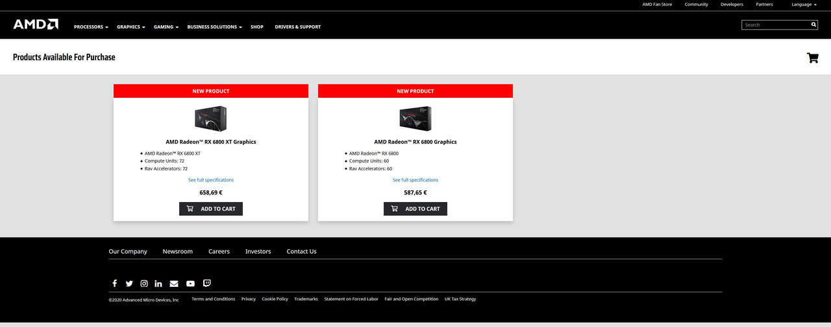Open the Partners link

764,5
